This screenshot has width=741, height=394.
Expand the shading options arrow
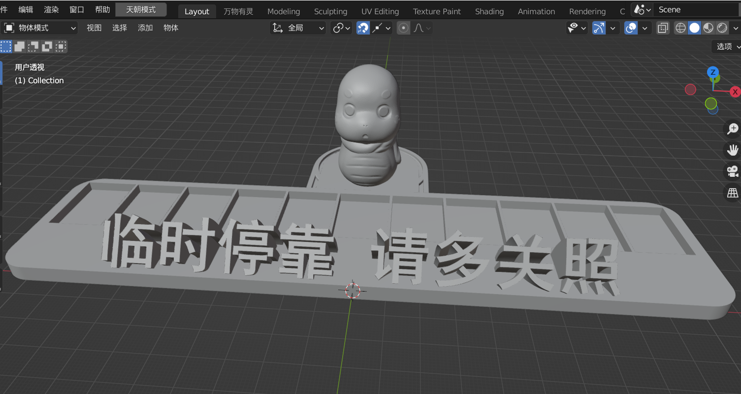[x=735, y=28]
